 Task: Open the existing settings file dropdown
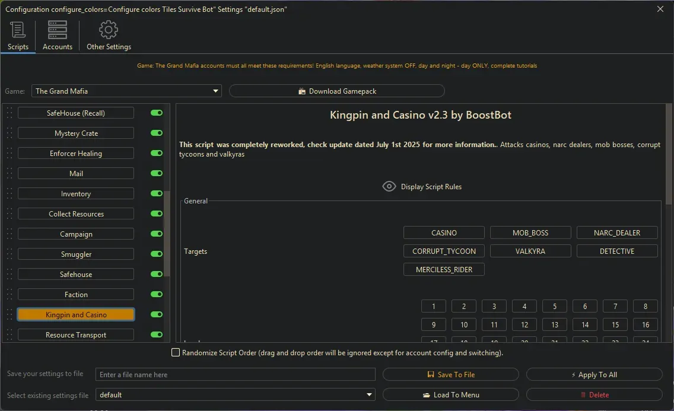coord(235,394)
